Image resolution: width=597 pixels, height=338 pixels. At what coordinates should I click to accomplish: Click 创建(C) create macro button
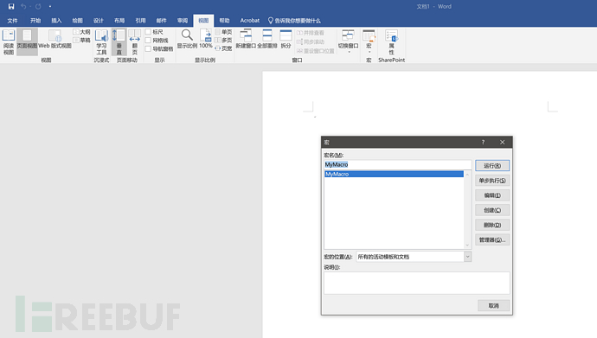tap(492, 210)
